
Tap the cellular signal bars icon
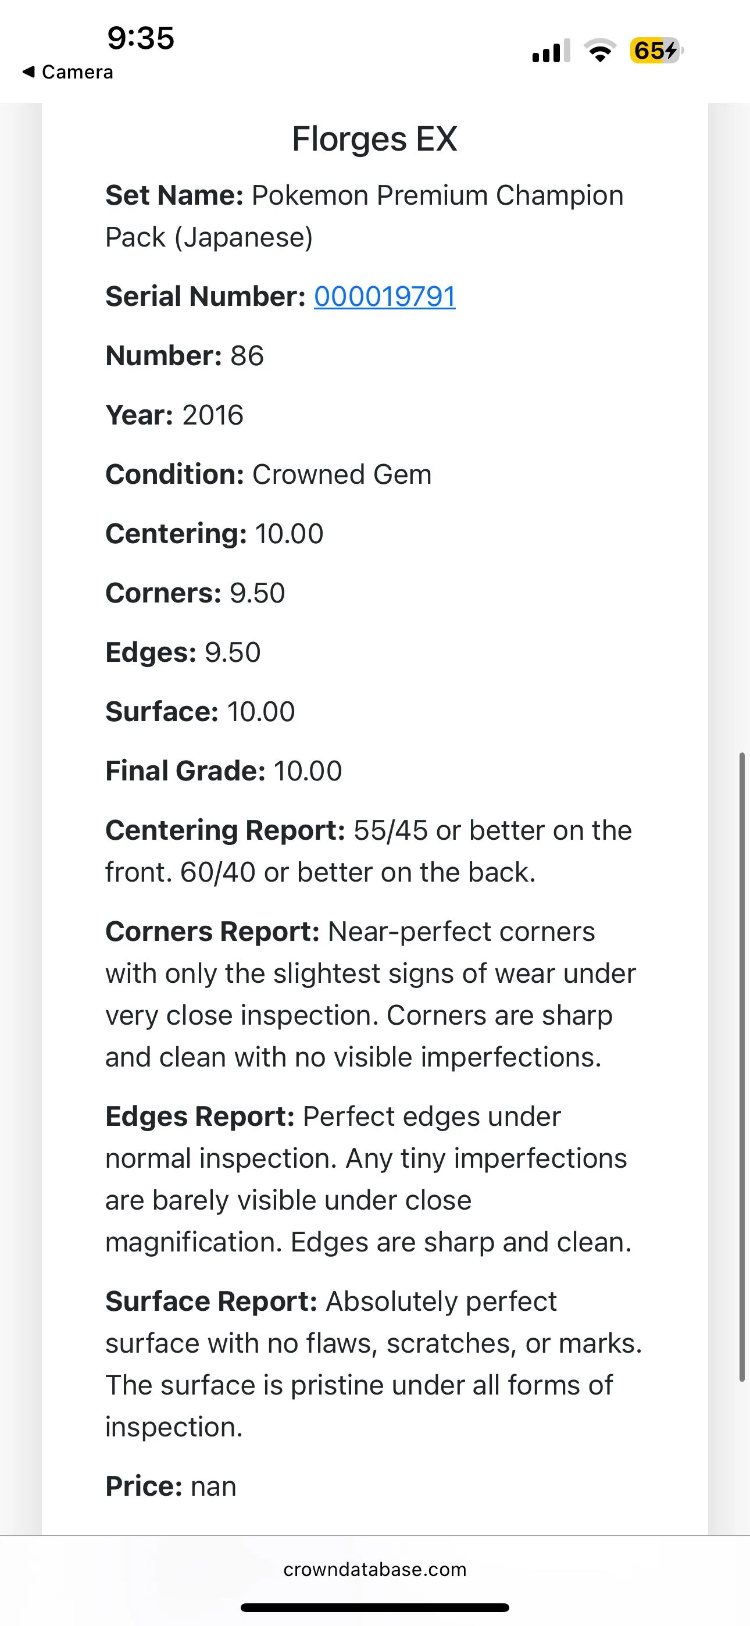[x=551, y=51]
